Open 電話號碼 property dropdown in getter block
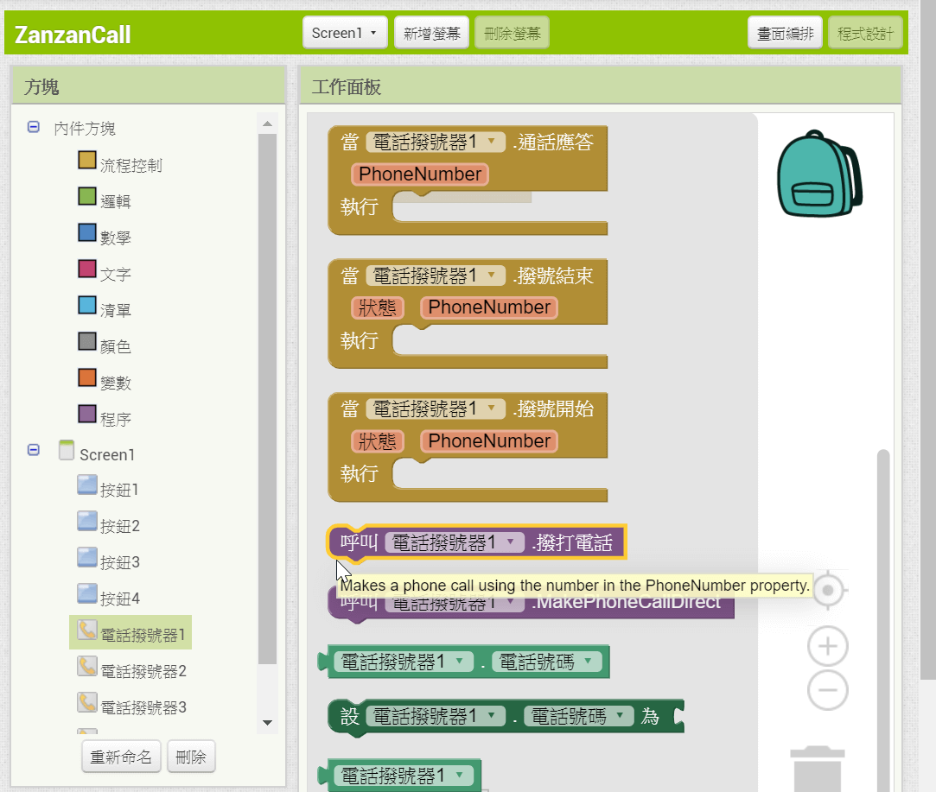This screenshot has width=936, height=792. [547, 662]
